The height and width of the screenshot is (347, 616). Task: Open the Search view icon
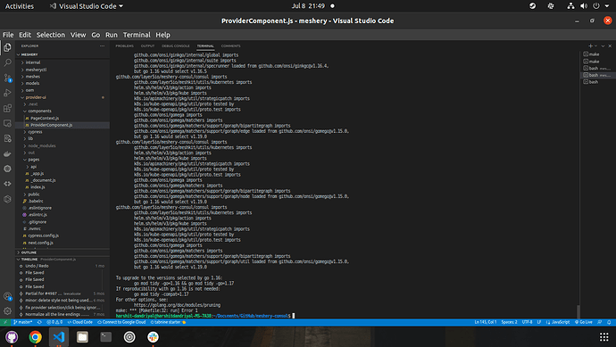pyautogui.click(x=7, y=62)
